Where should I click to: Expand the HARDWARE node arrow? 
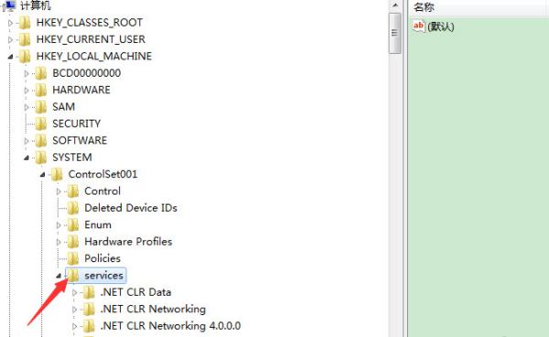click(27, 90)
